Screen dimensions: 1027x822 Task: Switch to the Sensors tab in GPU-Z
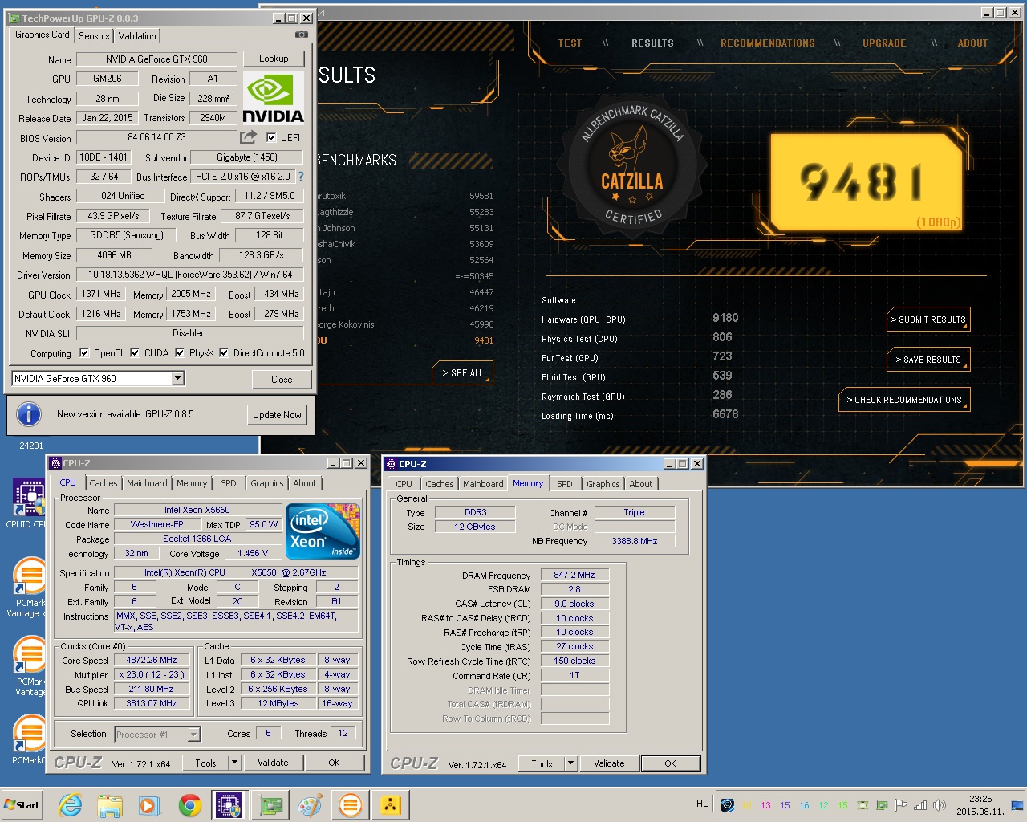point(94,35)
